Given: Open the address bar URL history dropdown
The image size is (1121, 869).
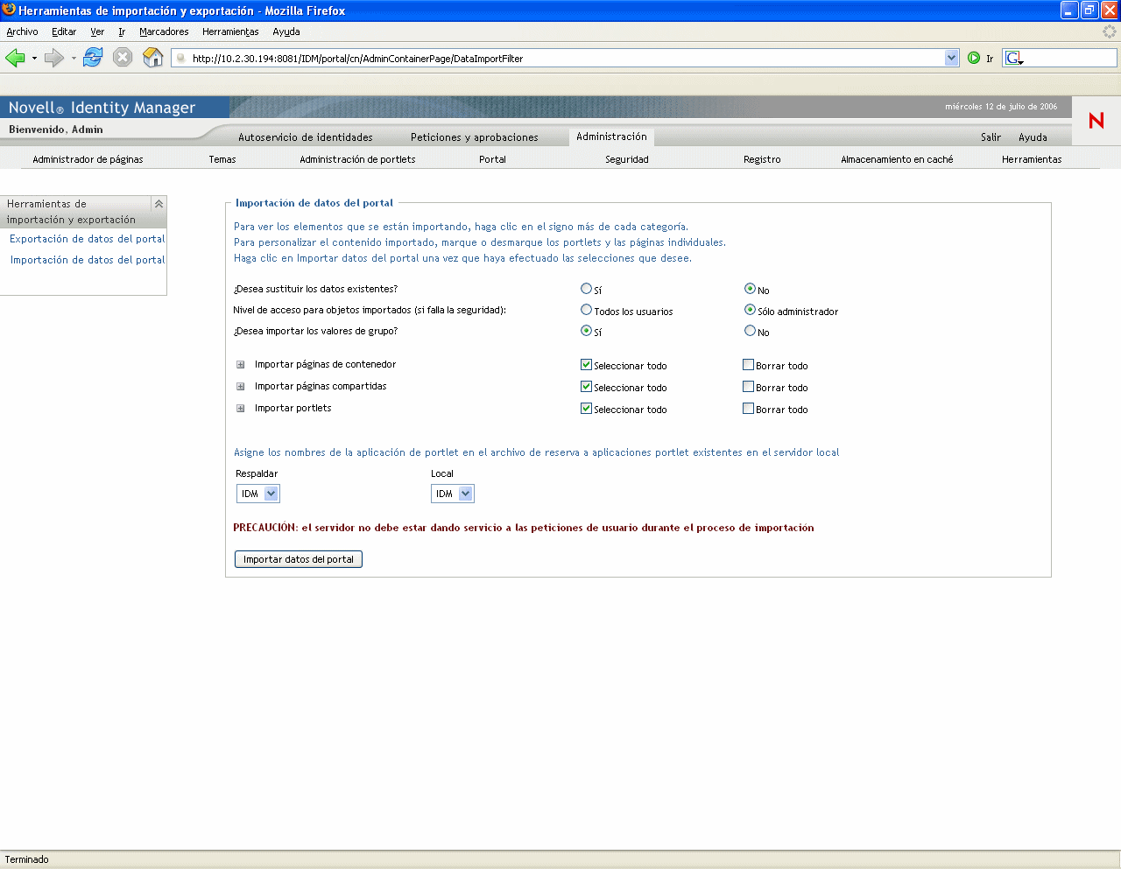Looking at the screenshot, I should click(x=952, y=58).
